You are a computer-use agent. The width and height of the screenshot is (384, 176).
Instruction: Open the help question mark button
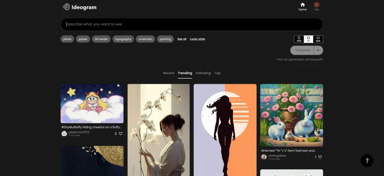(x=367, y=160)
